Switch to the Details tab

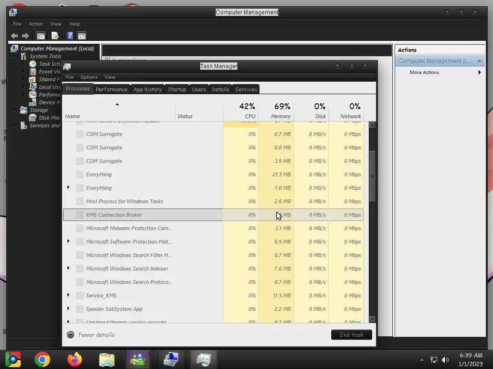pos(221,89)
